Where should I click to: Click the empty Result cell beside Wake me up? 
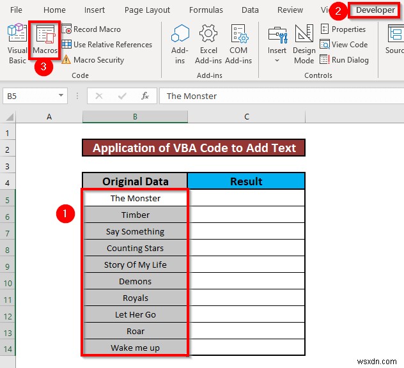click(246, 348)
